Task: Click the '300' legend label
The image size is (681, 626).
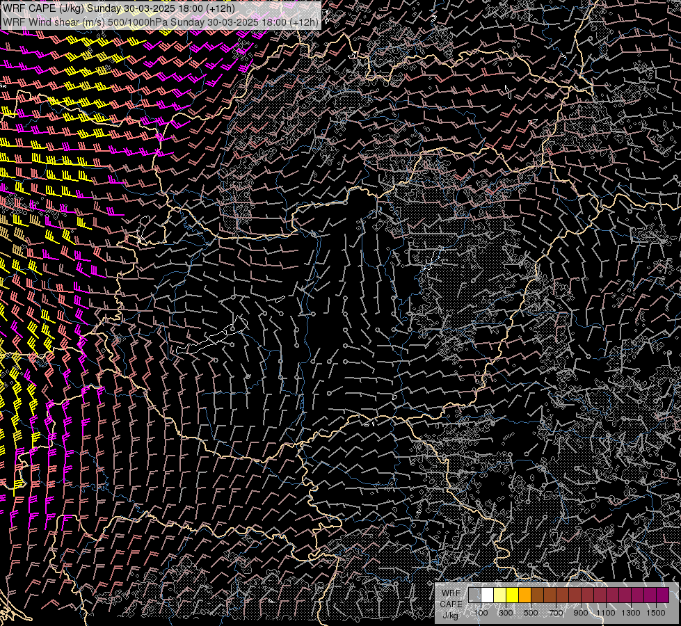Action: [506, 613]
